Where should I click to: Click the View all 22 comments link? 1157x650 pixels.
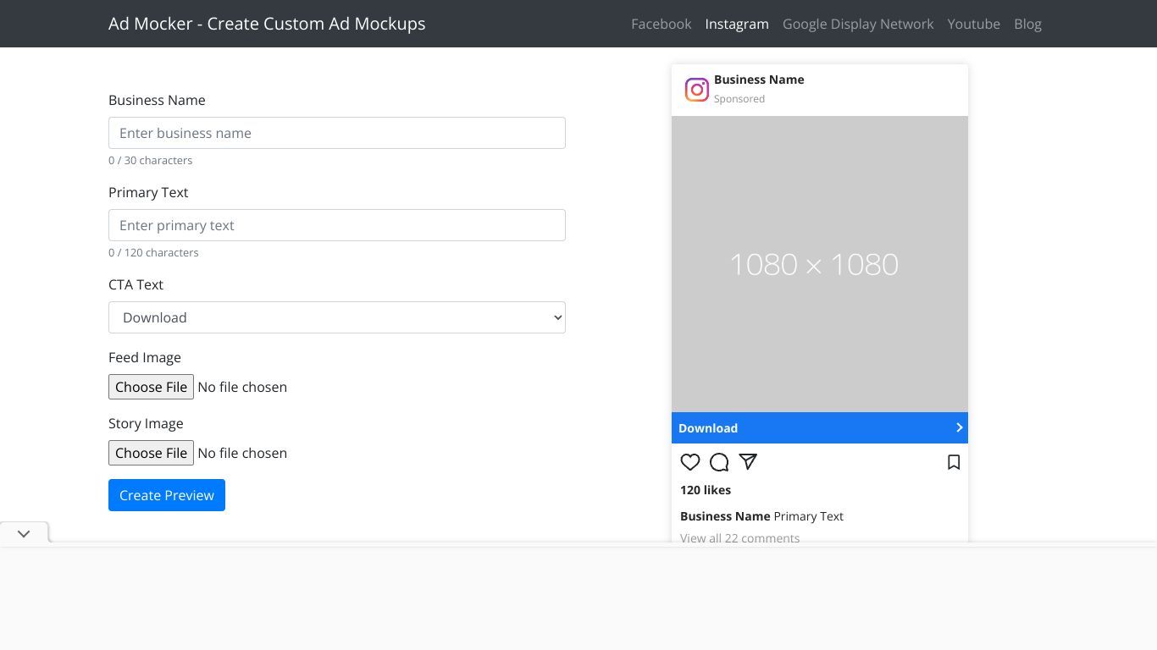pyautogui.click(x=739, y=538)
